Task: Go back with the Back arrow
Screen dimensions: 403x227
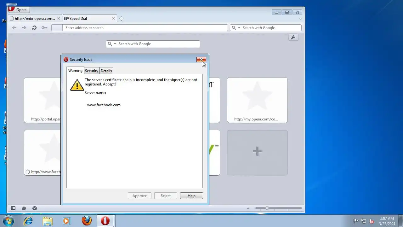Action: (14, 28)
